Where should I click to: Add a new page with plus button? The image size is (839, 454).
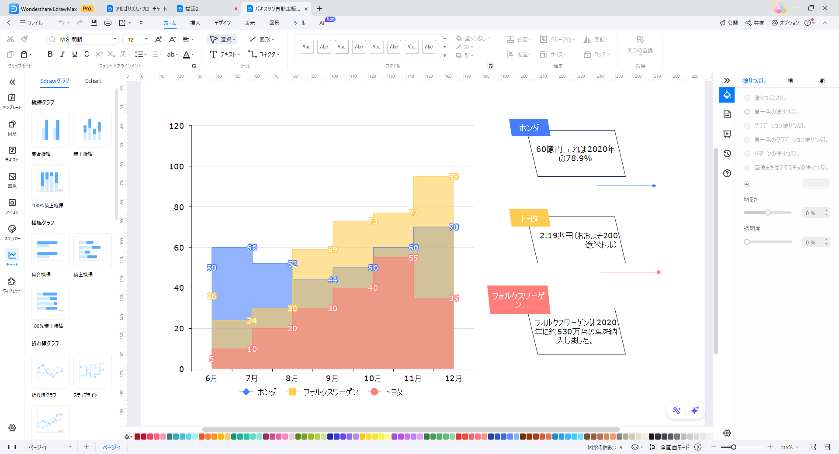coord(87,447)
